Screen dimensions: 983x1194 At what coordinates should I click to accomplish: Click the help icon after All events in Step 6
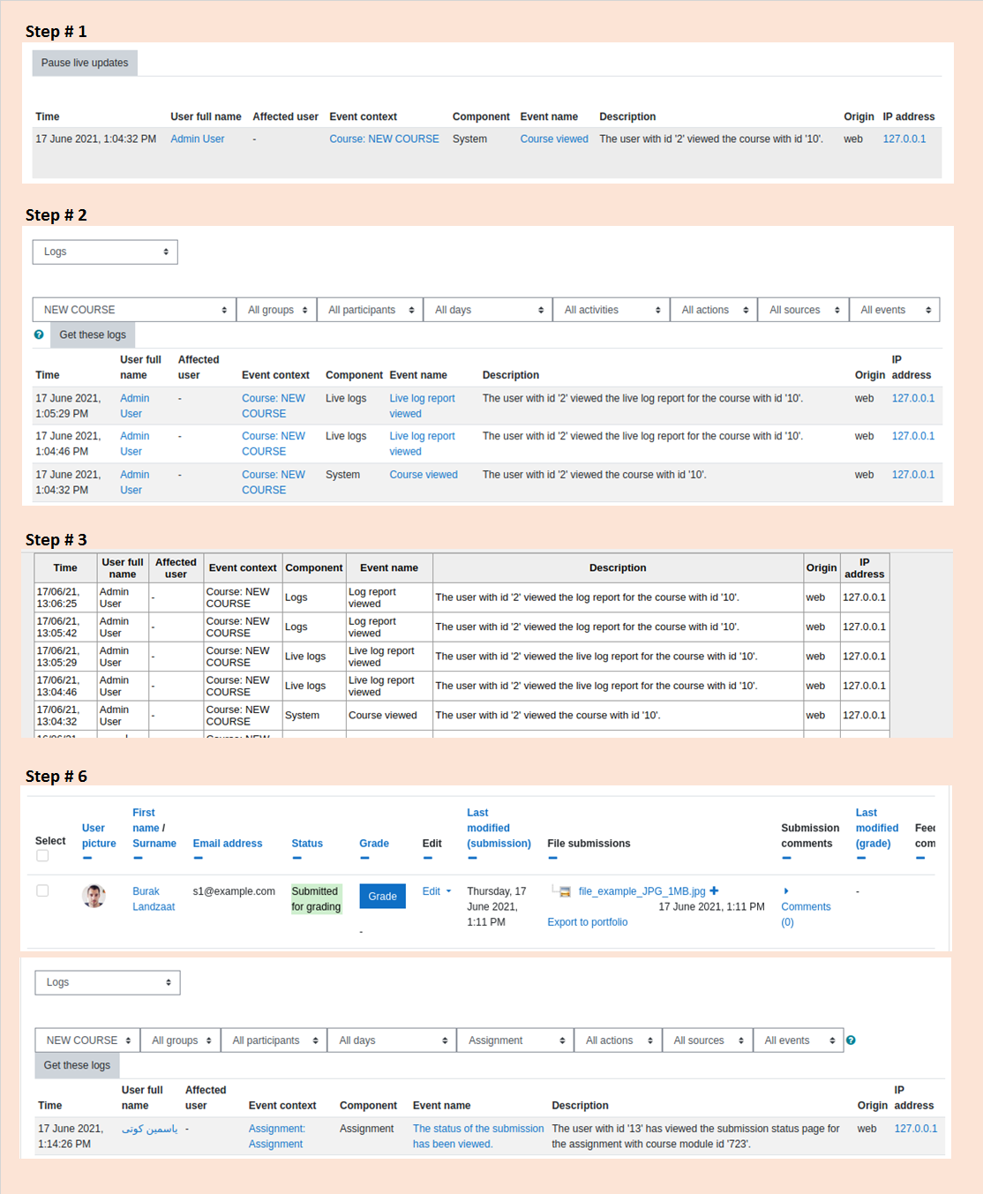(x=851, y=1040)
